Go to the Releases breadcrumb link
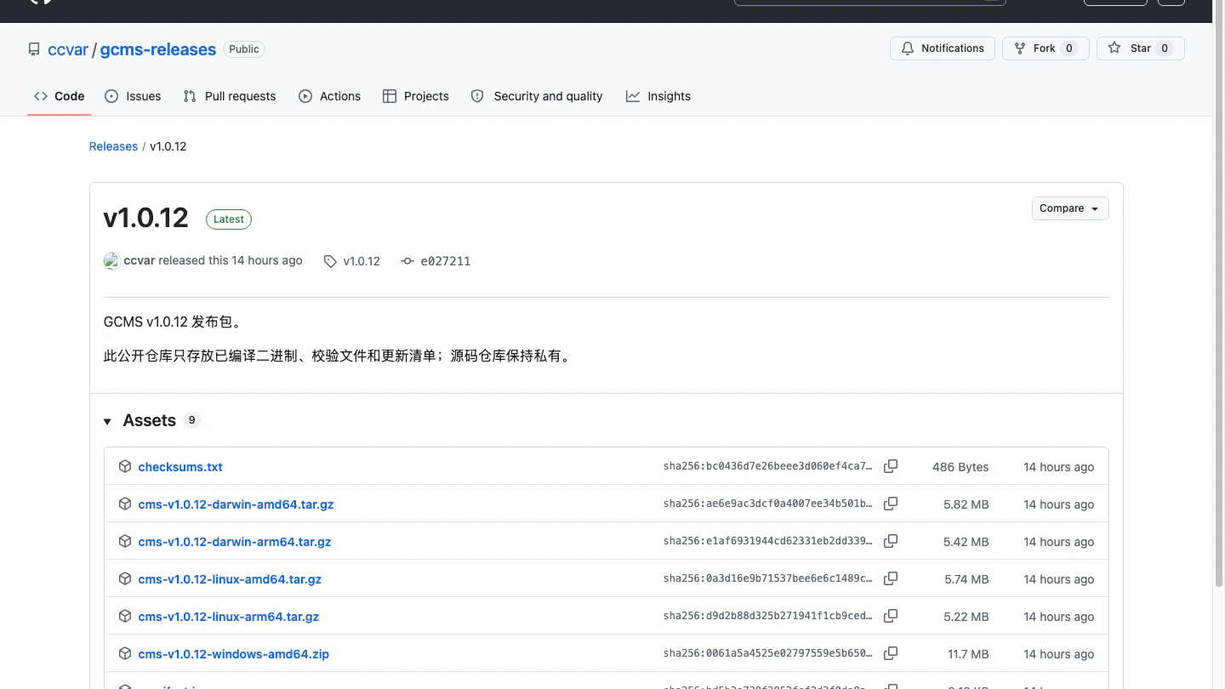The height and width of the screenshot is (689, 1225). (x=113, y=146)
